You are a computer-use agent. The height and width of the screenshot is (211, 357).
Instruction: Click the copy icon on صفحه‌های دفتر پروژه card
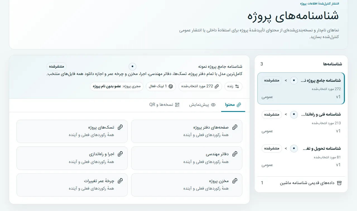click(235, 127)
